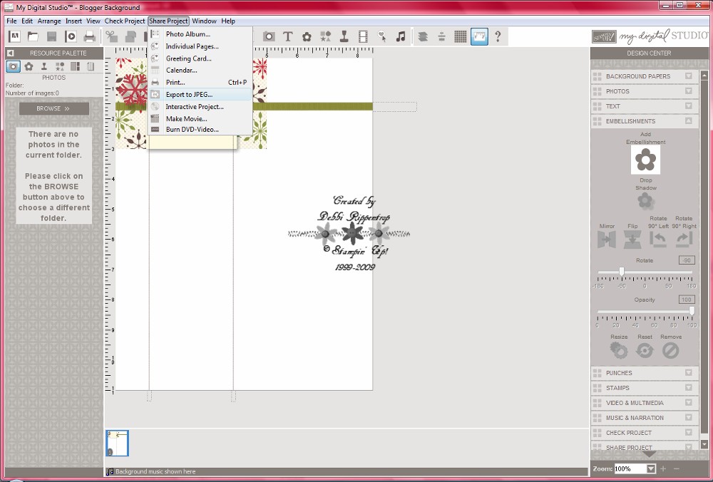Click the Flip embellishment icon
713x482 pixels.
[632, 240]
